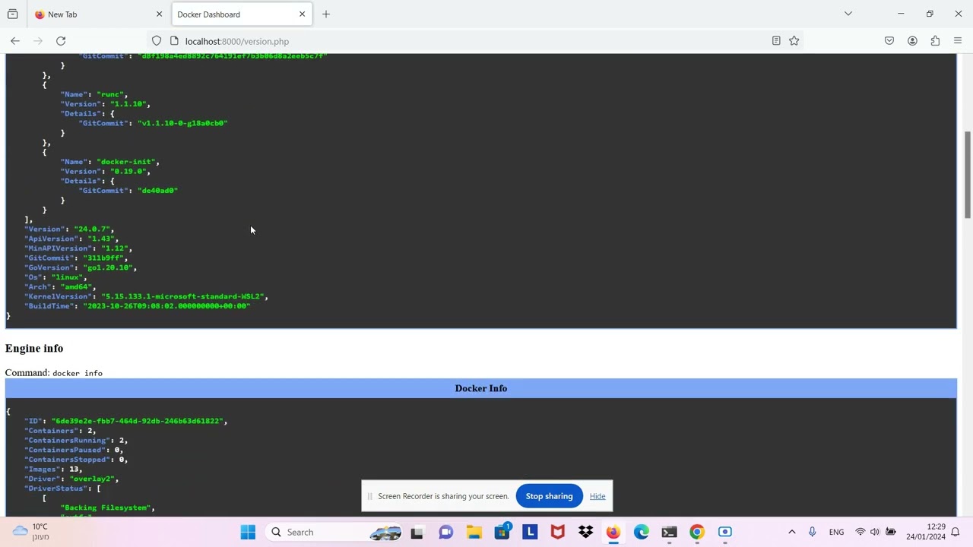Viewport: 973px width, 547px height.
Task: Close the Docker Dashboard tab
Action: [302, 14]
